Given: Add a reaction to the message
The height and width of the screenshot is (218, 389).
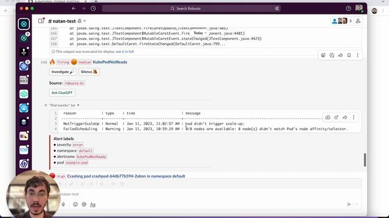Looking at the screenshot, I should (x=323, y=55).
